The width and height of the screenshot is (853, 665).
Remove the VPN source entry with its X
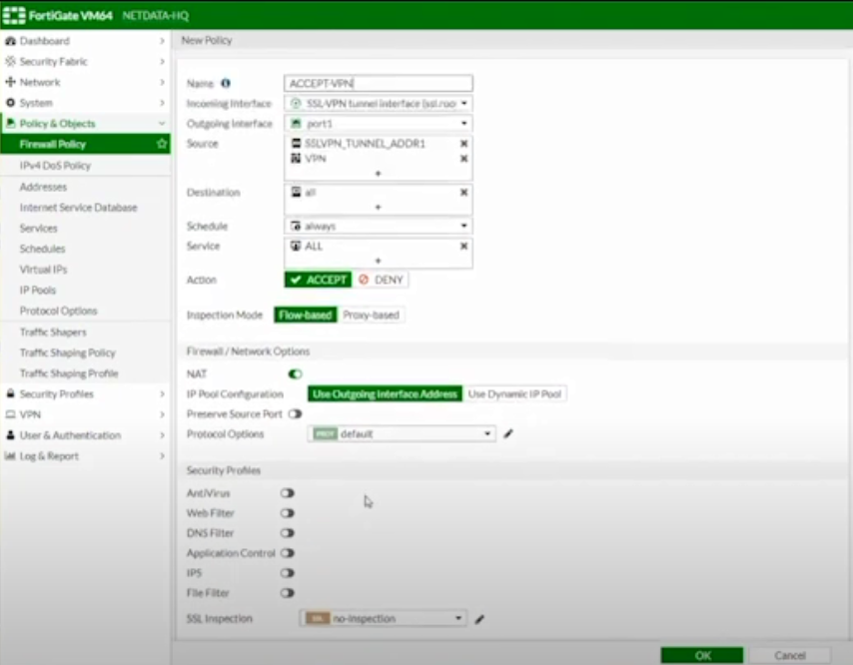click(463, 159)
